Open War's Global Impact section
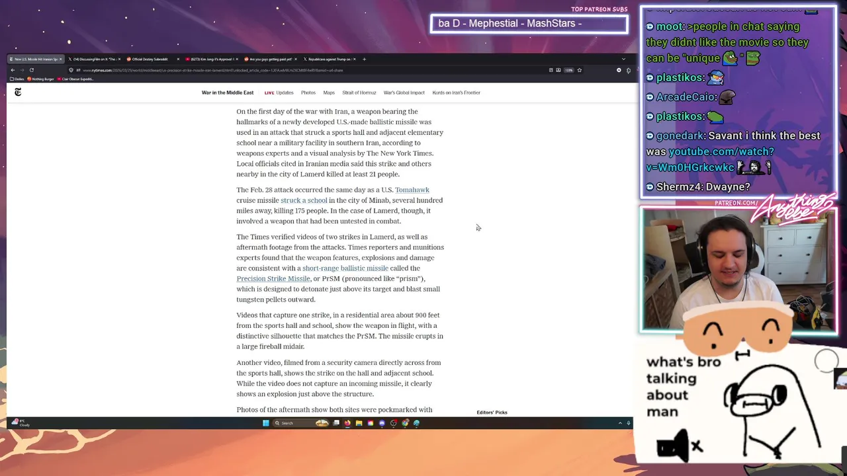The height and width of the screenshot is (476, 847). pyautogui.click(x=404, y=93)
